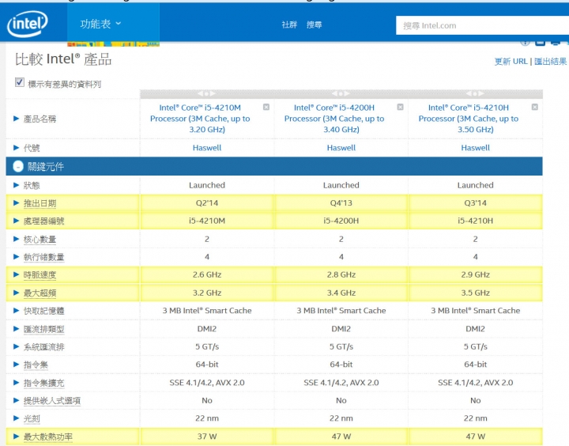Viewport: 569px width, 446px height.
Task: Focus the 搜尋 Intel.com search field
Action: (482, 25)
